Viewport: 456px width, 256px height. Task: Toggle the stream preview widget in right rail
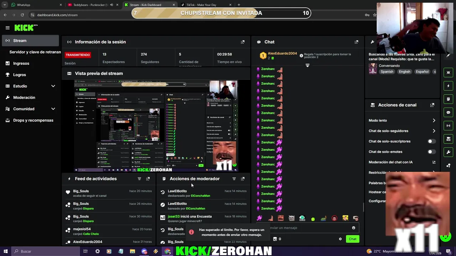tap(448, 73)
